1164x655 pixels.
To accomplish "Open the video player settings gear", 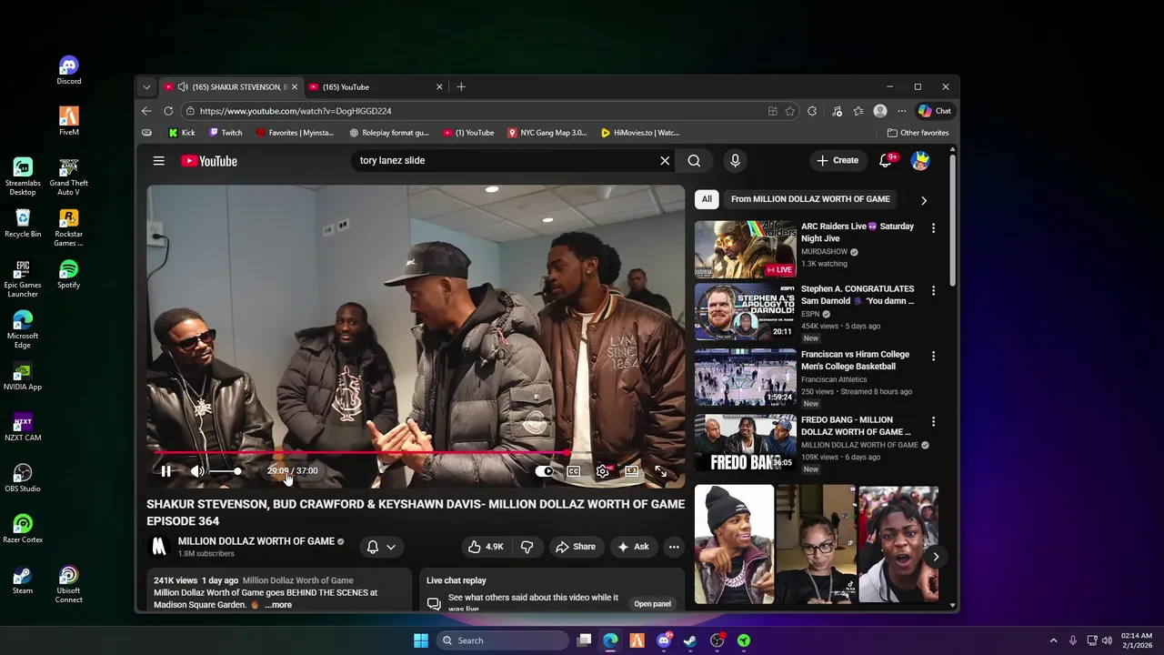I will pos(602,471).
